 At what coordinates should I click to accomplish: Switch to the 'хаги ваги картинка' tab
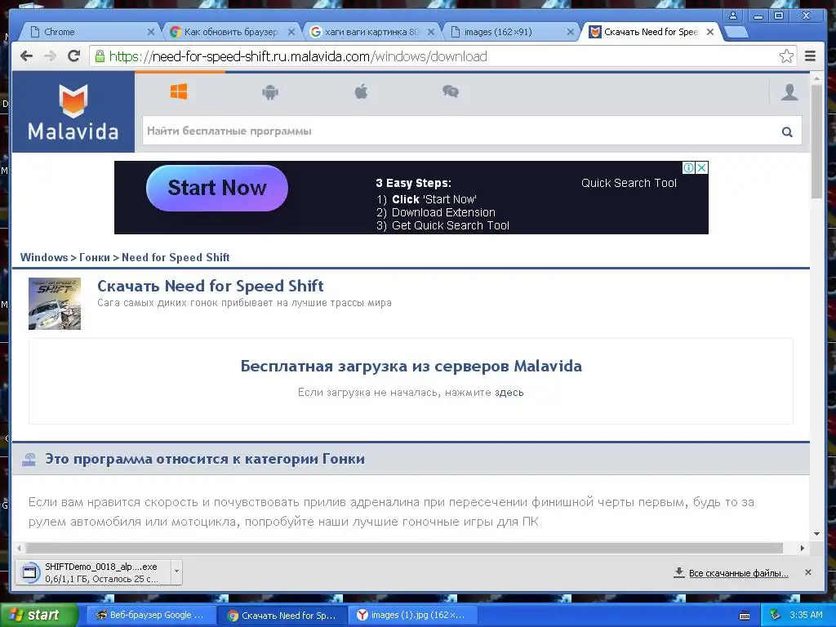[x=371, y=32]
